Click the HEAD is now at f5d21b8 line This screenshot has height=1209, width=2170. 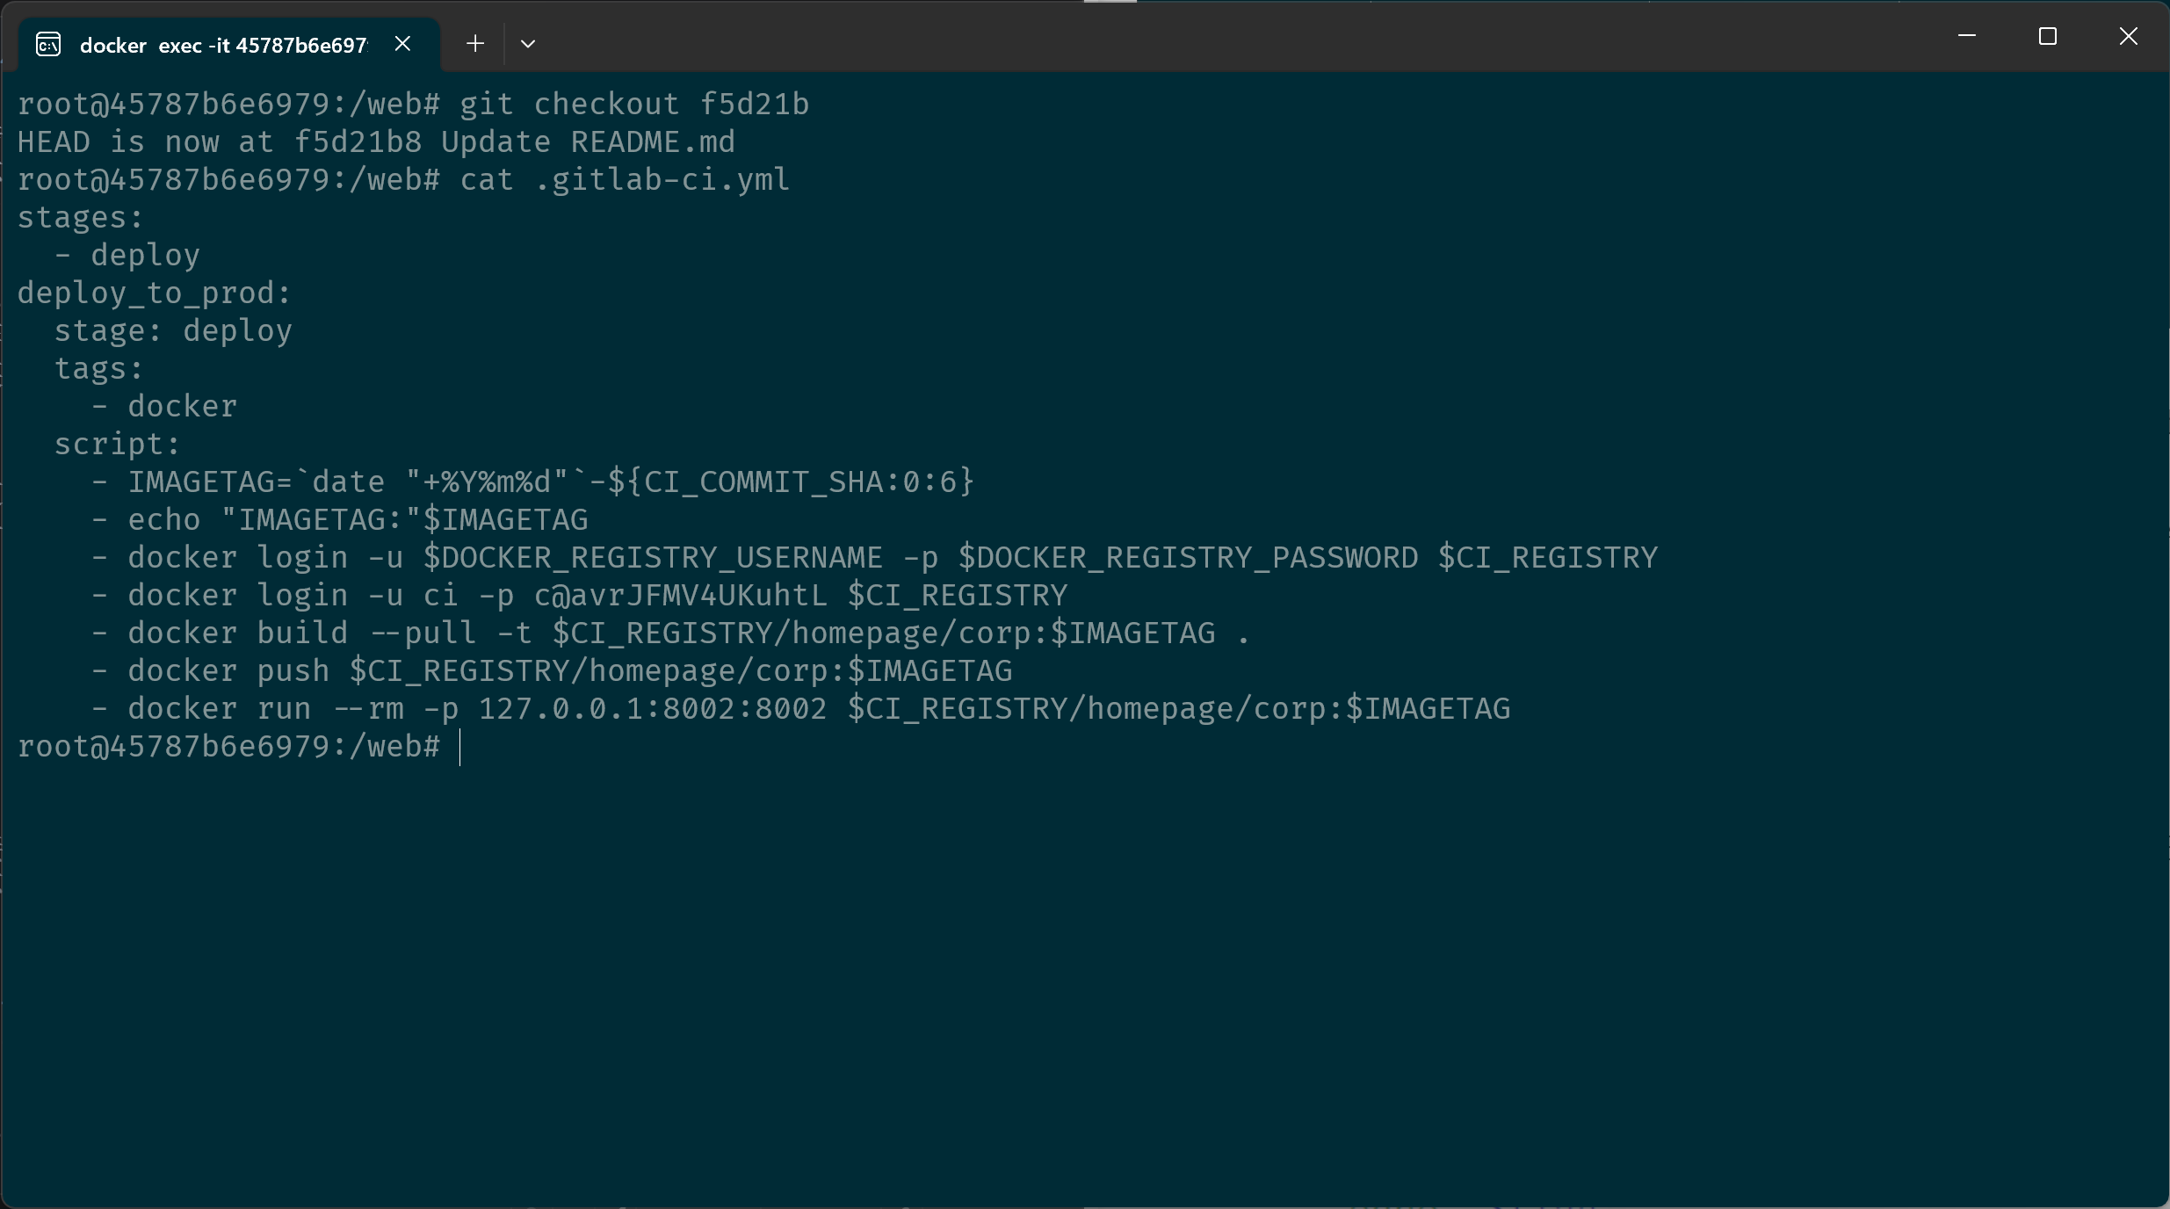376,141
